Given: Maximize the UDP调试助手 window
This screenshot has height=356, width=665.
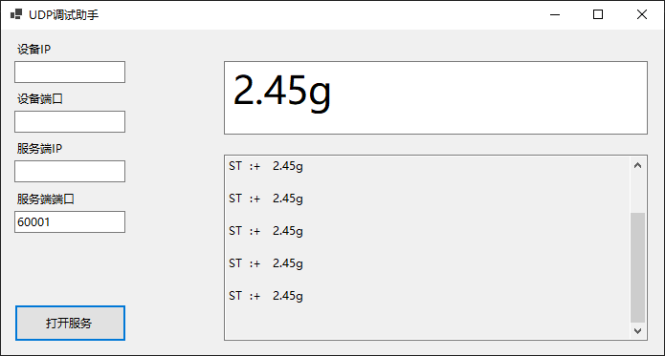Looking at the screenshot, I should click(598, 15).
